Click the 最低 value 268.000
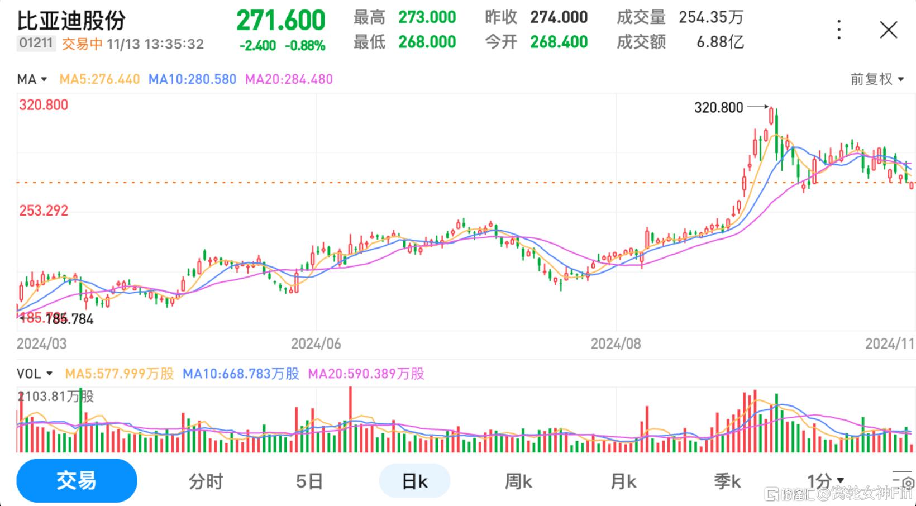Viewport: 916px width, 506px height. click(x=427, y=42)
